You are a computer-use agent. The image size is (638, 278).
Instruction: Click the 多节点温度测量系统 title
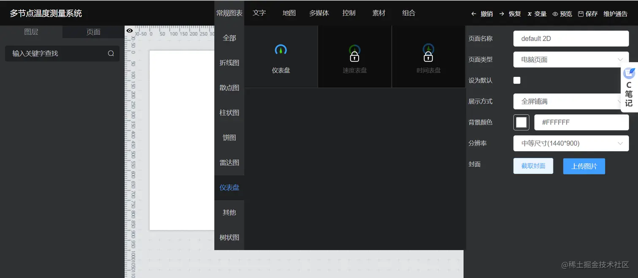(x=46, y=14)
